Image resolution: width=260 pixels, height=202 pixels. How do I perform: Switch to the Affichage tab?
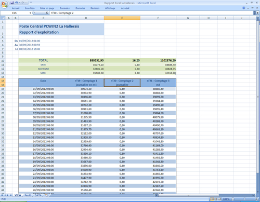(x=110, y=8)
